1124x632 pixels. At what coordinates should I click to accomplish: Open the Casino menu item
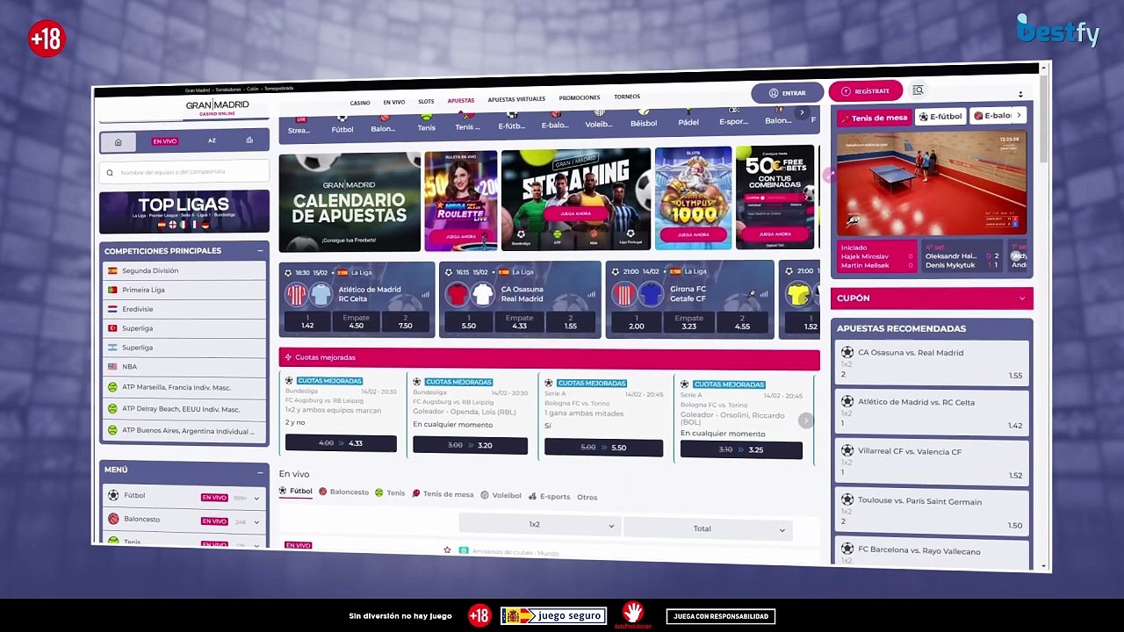360,103
